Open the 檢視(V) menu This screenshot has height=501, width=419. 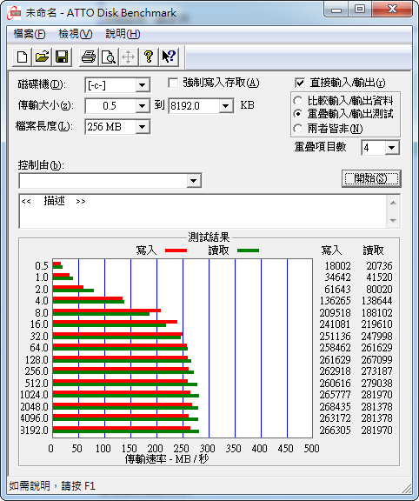(76, 34)
